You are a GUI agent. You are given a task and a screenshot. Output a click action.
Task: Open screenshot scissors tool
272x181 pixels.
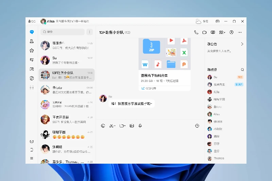111,126
